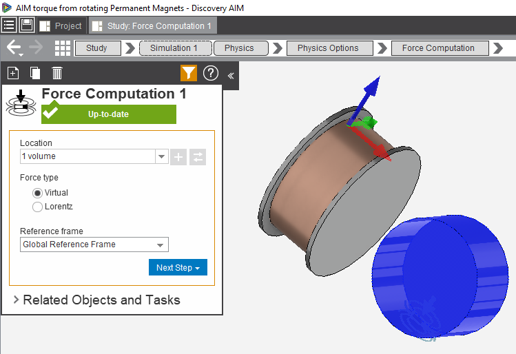Toggle the orange filter icon
516x354 pixels.
point(189,73)
